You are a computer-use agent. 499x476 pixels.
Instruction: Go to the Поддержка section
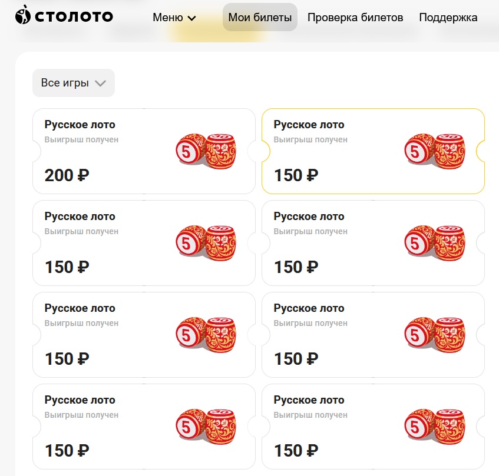click(x=448, y=18)
